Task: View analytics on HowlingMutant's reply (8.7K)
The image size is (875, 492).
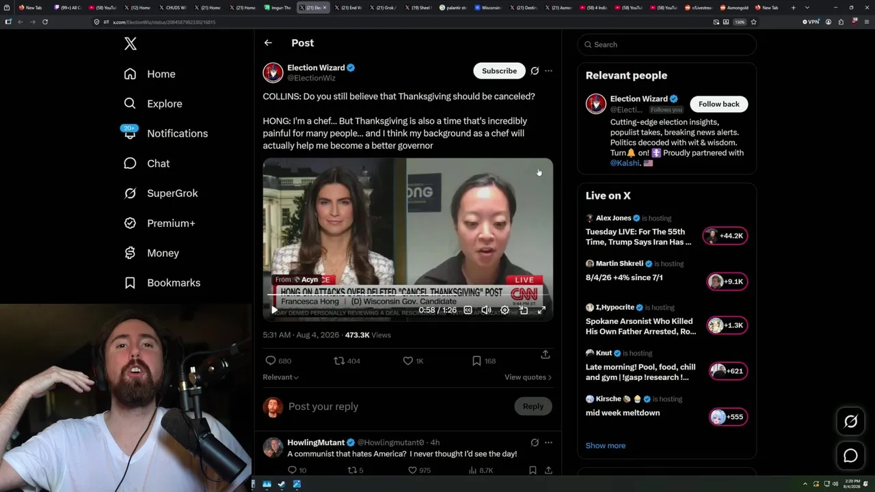Action: (481, 470)
